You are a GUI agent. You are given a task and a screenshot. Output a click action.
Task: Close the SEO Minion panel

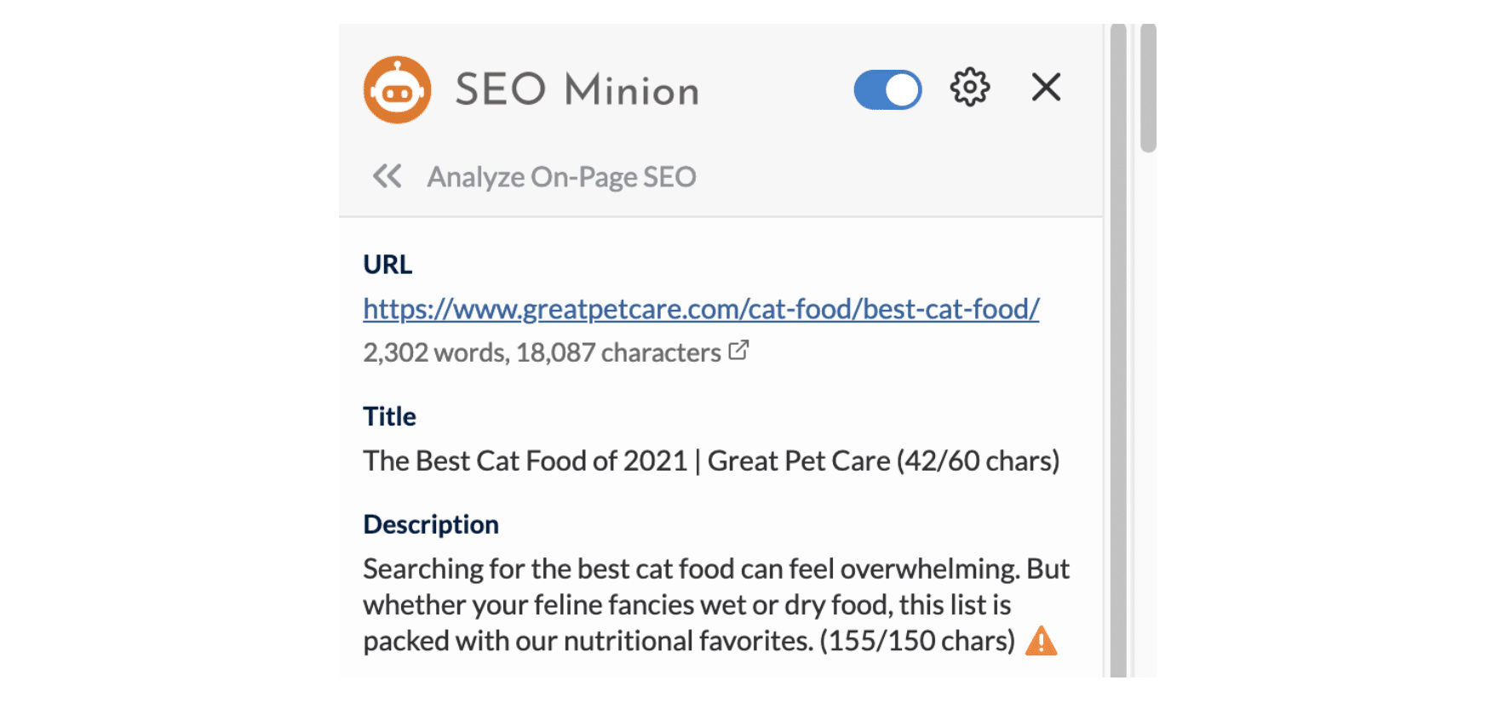point(1046,87)
